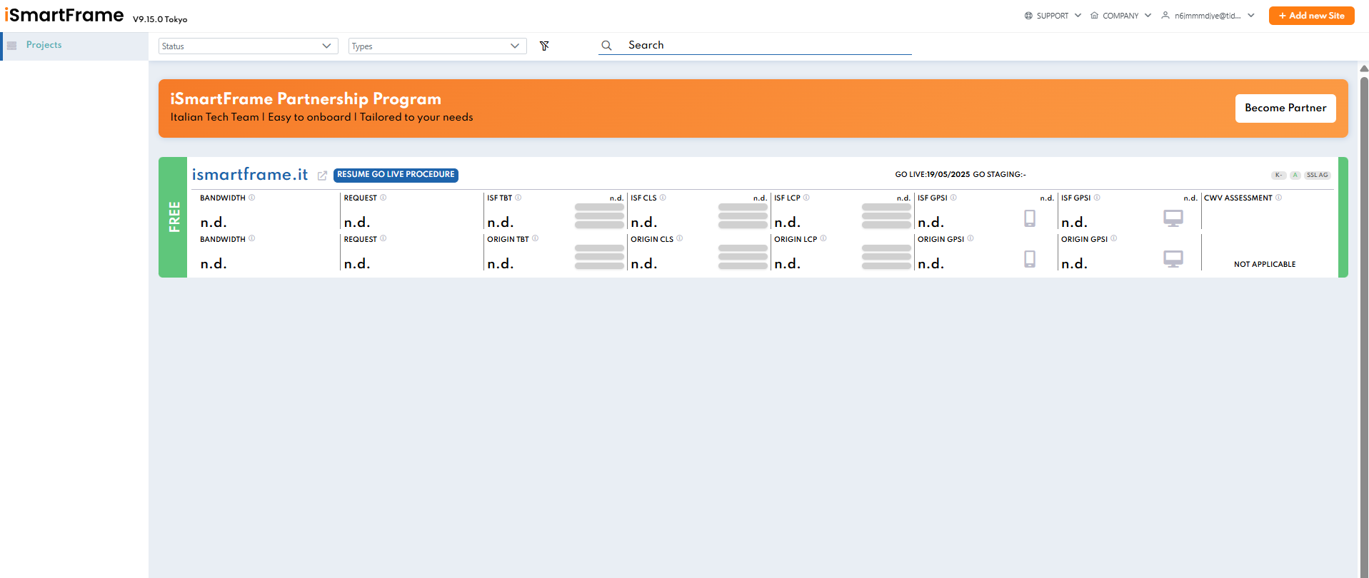The height and width of the screenshot is (578, 1369).
Task: Go to Projects in the sidebar
Action: [44, 45]
